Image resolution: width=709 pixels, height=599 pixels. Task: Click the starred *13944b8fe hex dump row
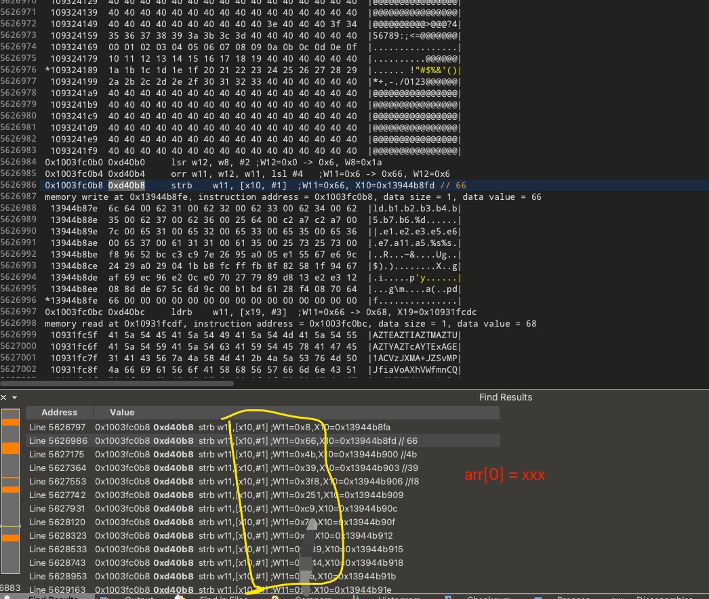coord(254,301)
